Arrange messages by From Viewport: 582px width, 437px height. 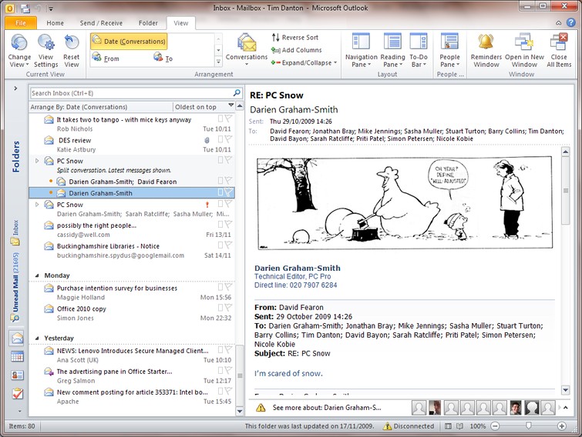(x=106, y=58)
